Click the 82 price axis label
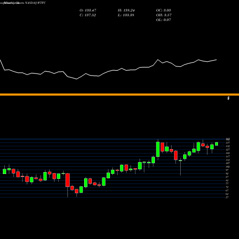The width and height of the screenshot is (239, 239). coord(227,180)
